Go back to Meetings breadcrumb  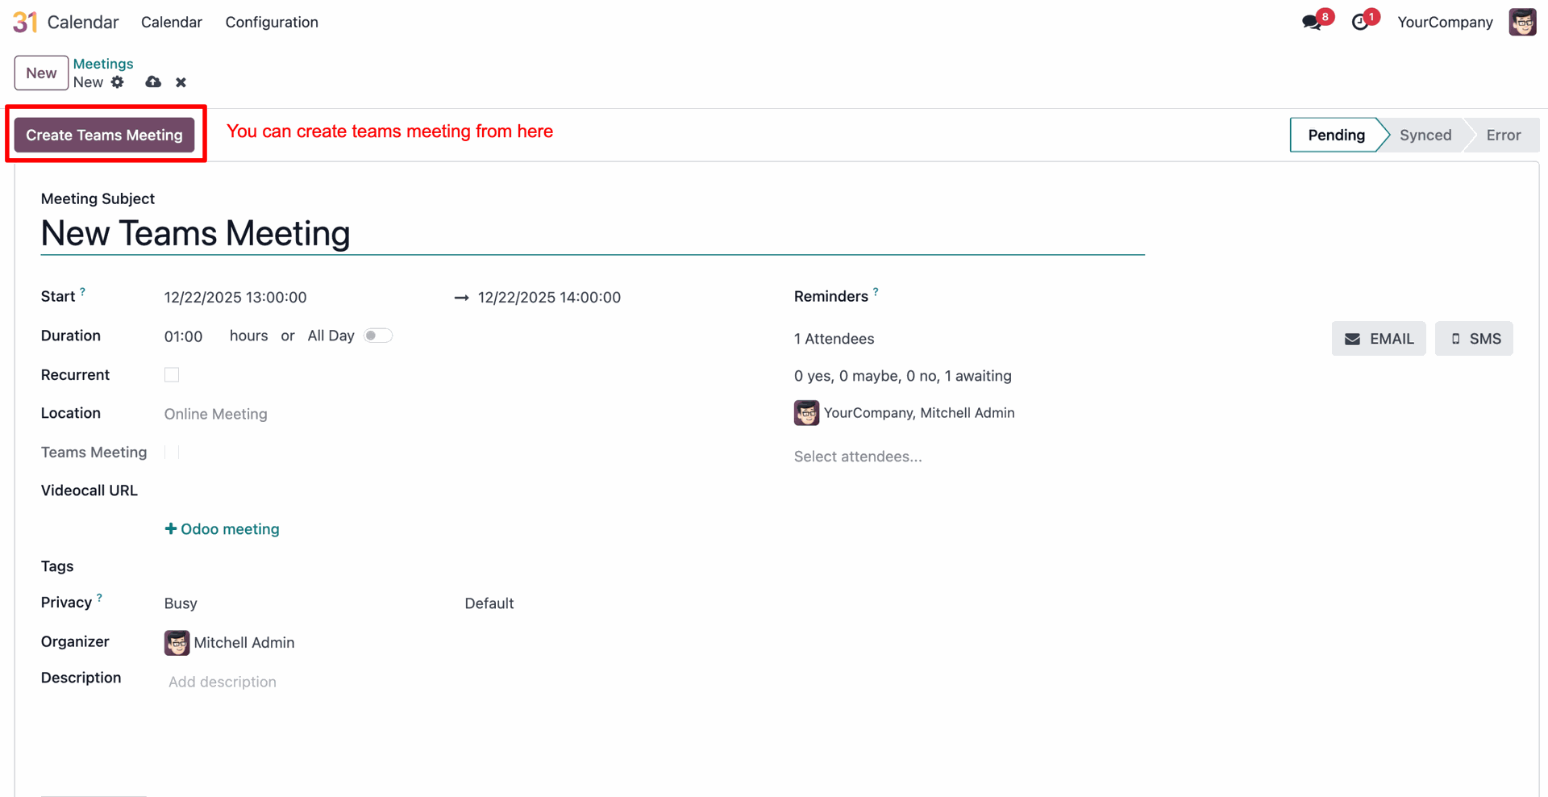pos(103,64)
